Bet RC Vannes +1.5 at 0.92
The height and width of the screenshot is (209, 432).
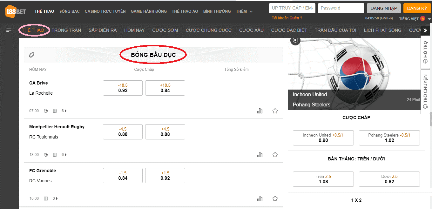pos(165,176)
